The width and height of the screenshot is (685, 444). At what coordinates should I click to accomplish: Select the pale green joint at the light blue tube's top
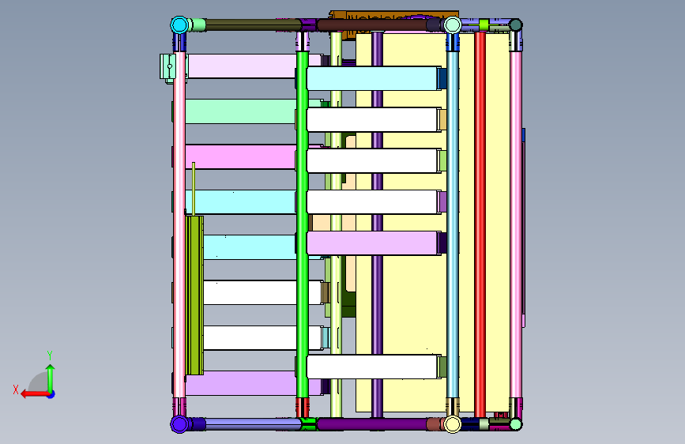(x=453, y=25)
